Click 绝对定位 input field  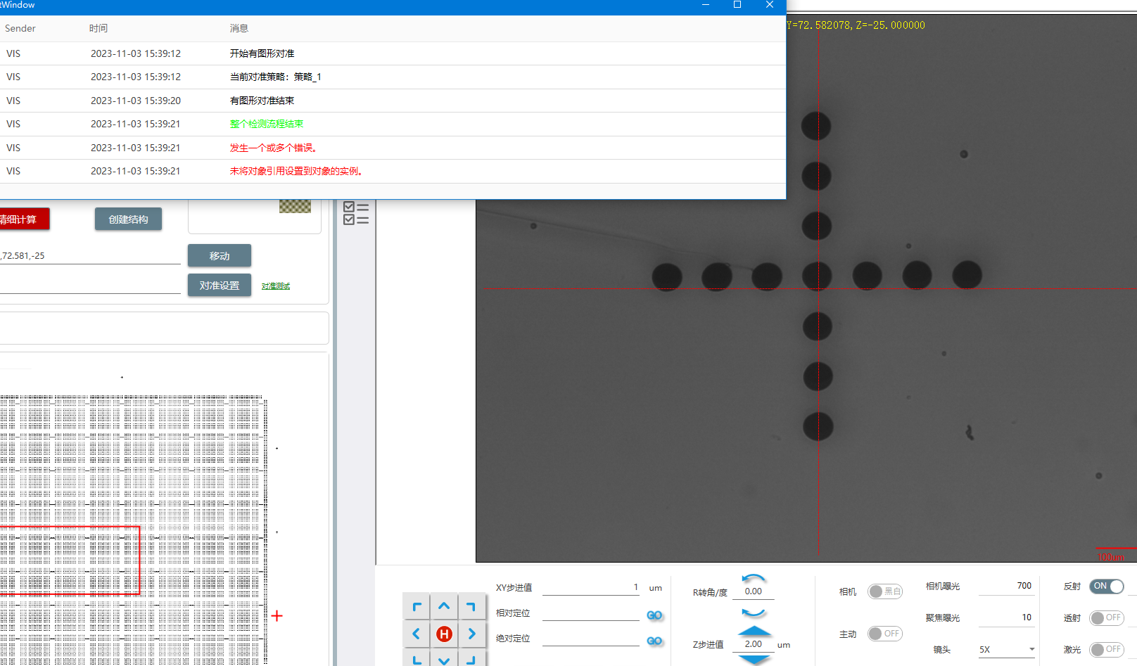click(x=591, y=639)
